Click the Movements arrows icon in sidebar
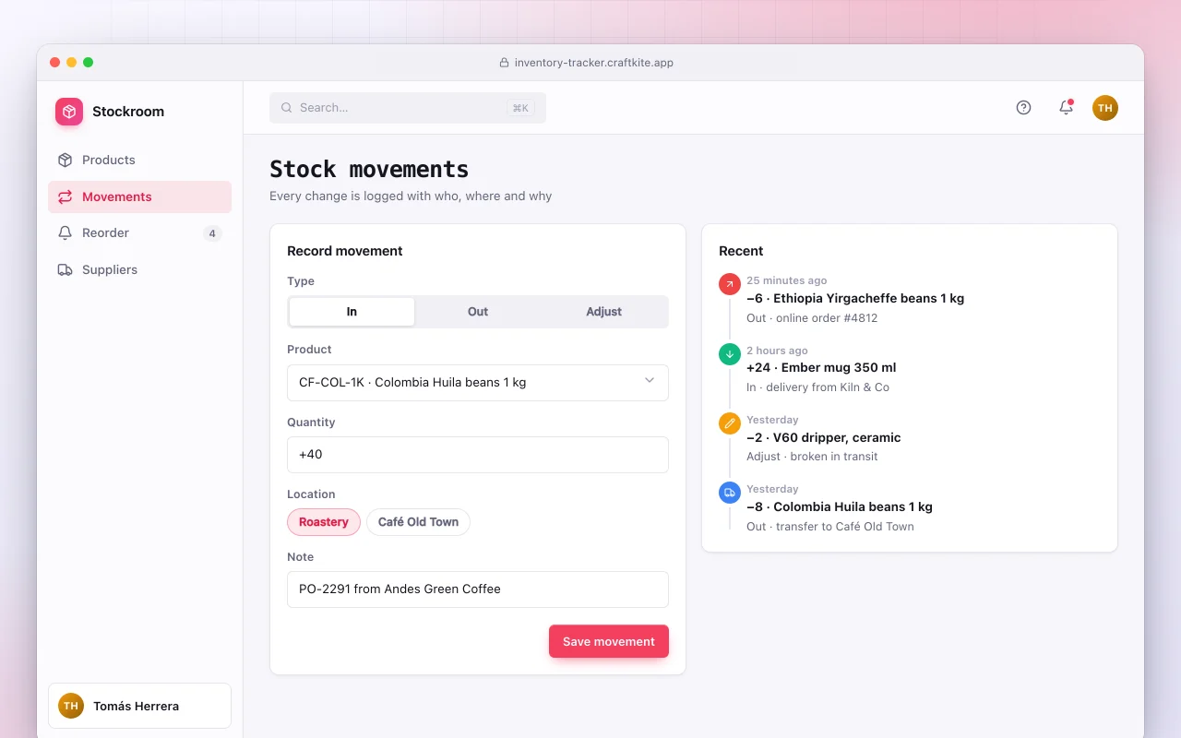This screenshot has height=738, width=1181. pos(65,196)
